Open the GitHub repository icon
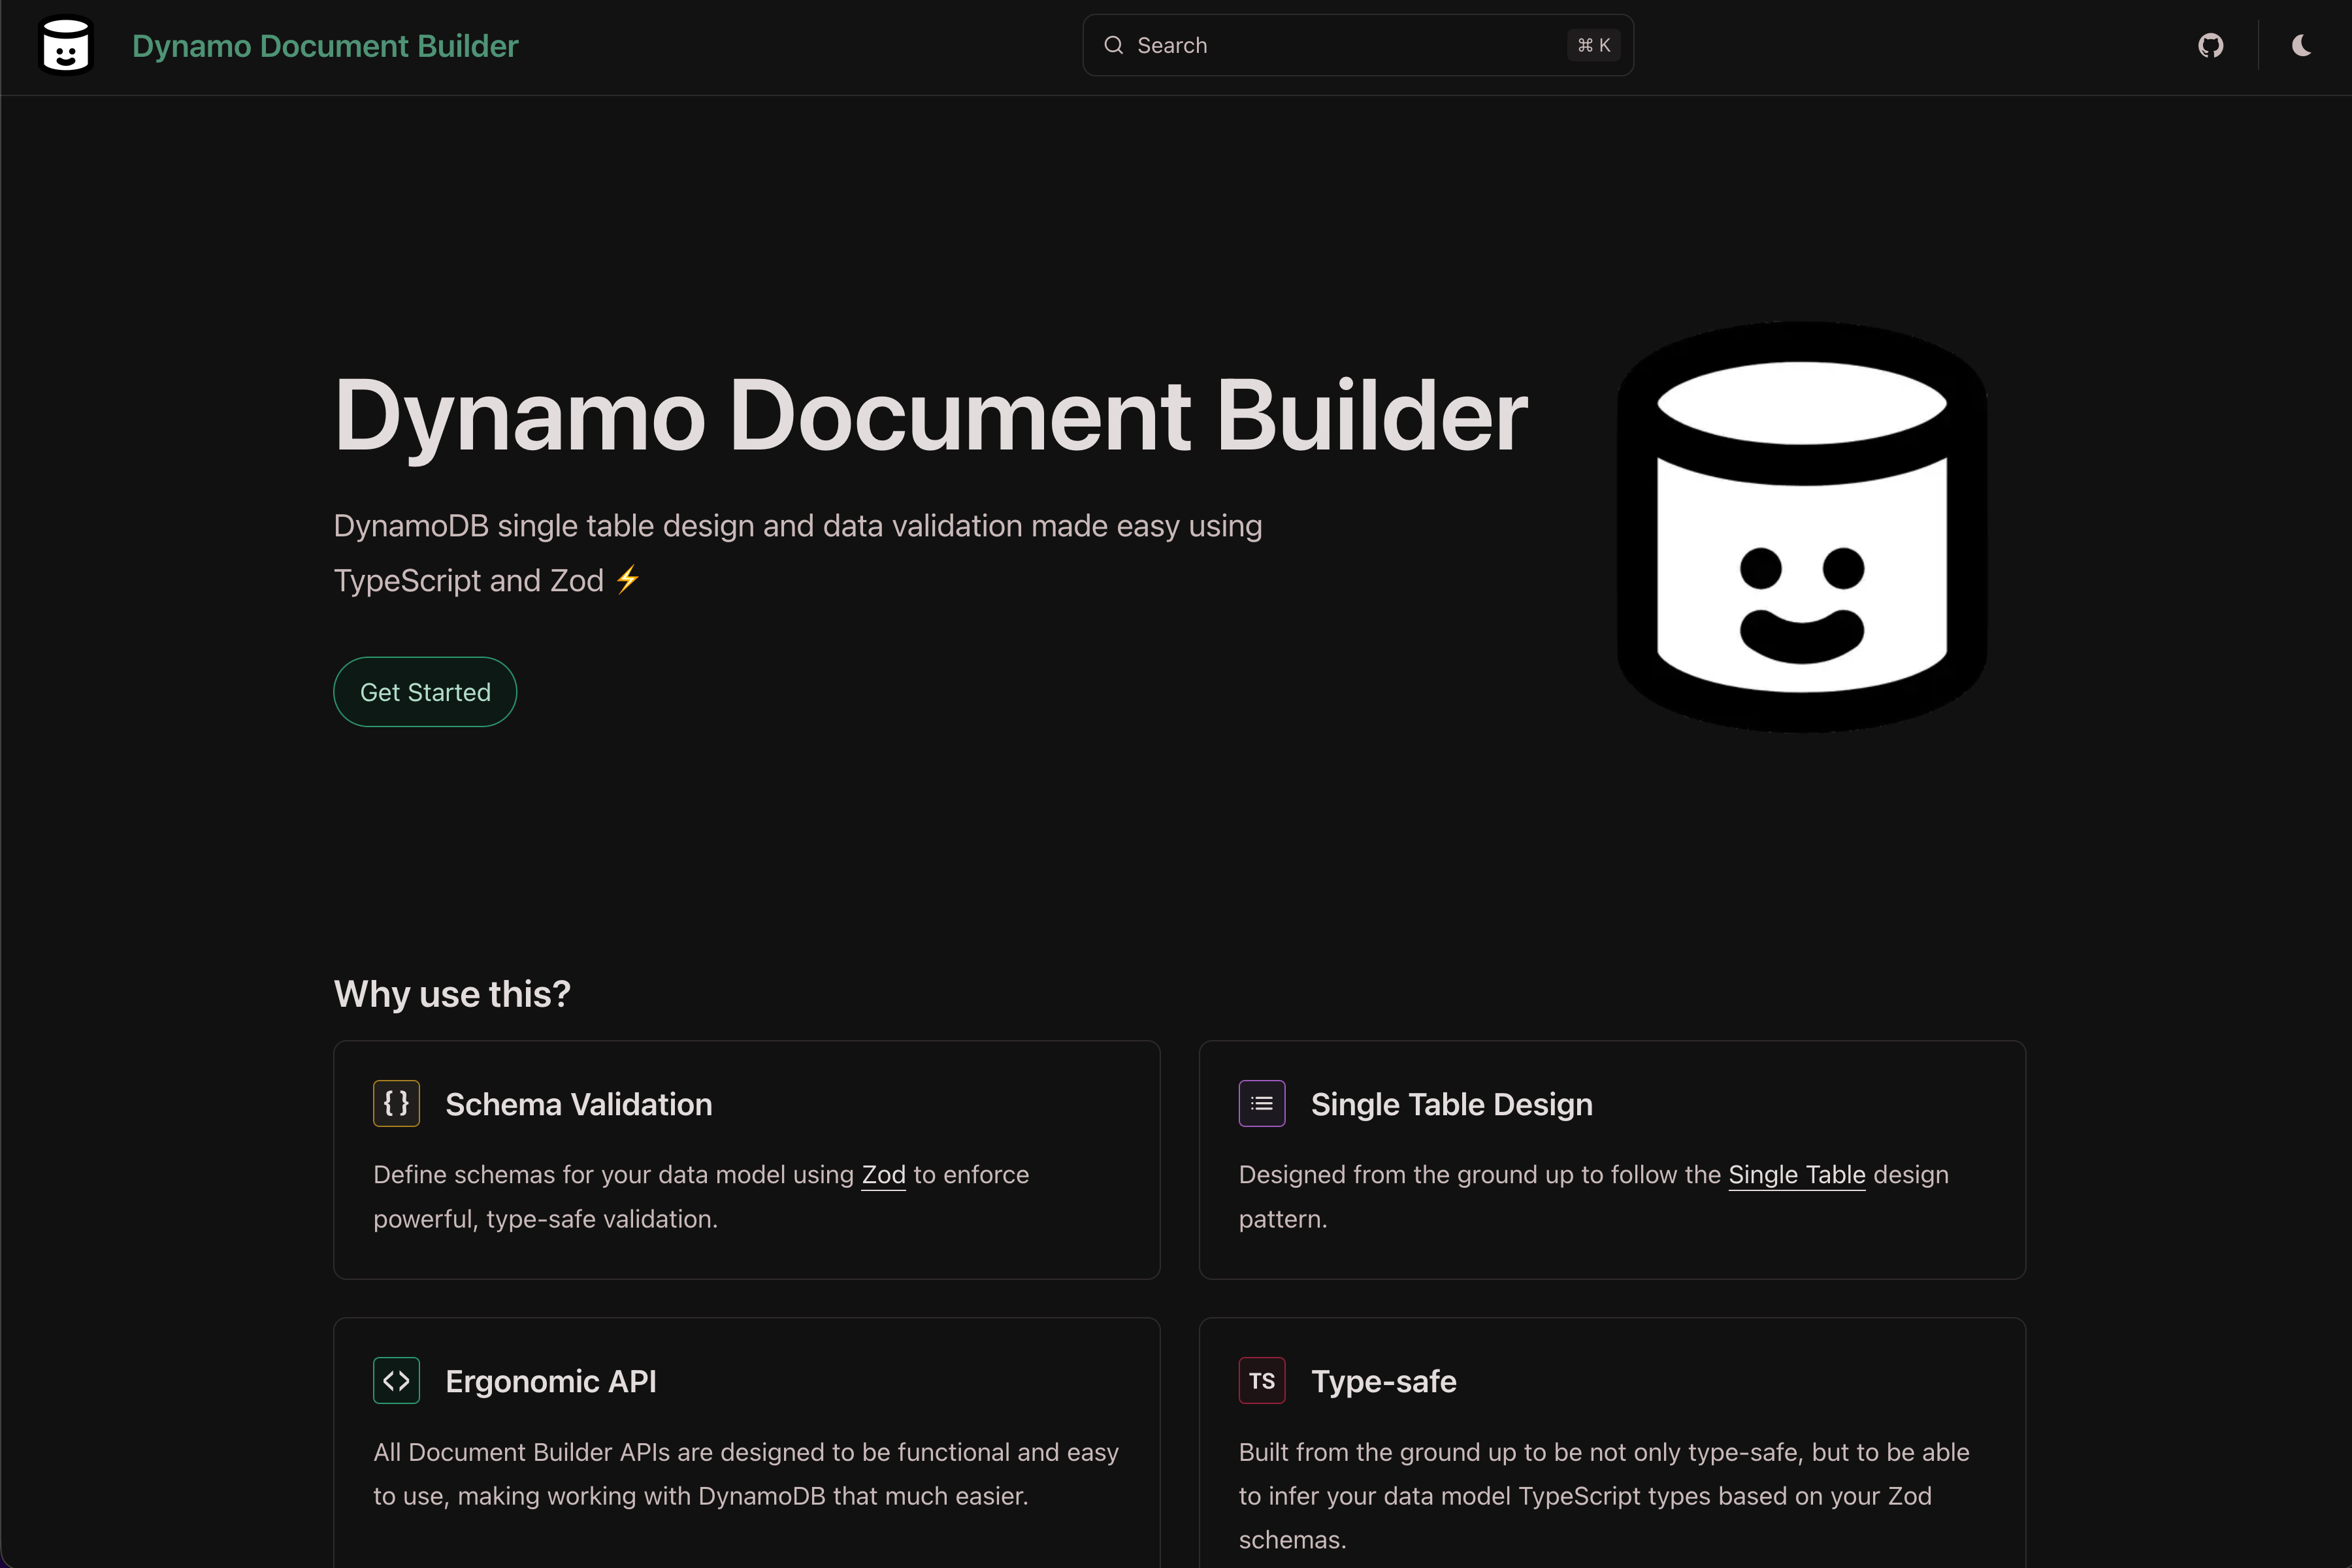2352x1568 pixels. click(x=2210, y=45)
